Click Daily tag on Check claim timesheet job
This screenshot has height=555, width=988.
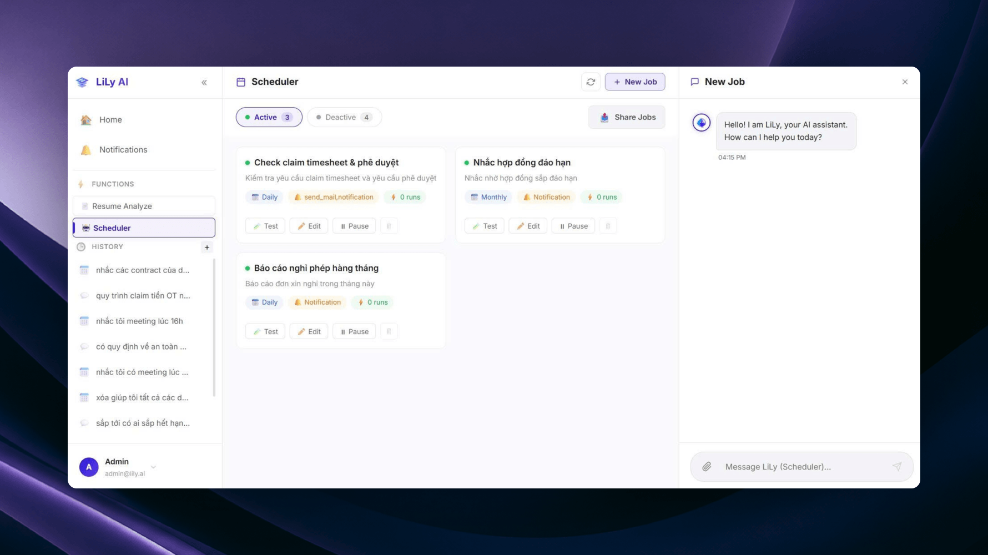pyautogui.click(x=264, y=197)
